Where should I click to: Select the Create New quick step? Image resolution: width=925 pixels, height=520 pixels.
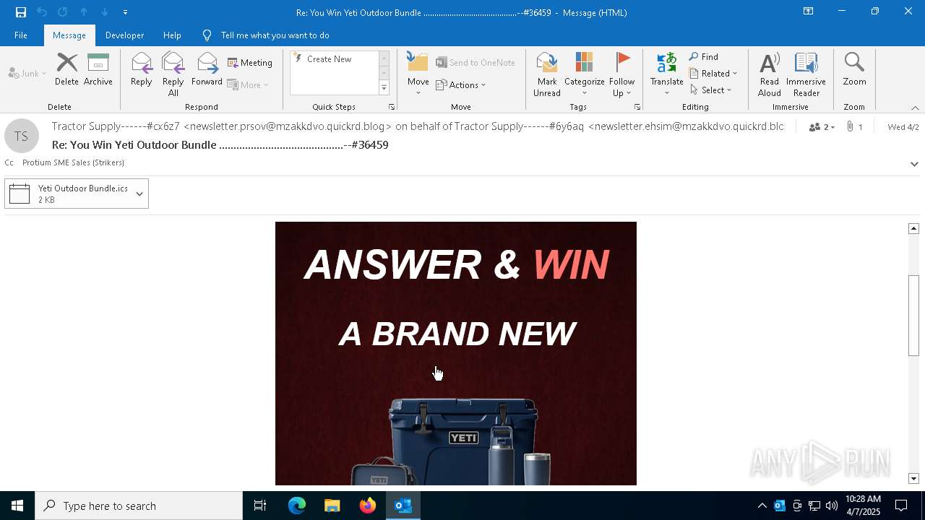coord(334,59)
